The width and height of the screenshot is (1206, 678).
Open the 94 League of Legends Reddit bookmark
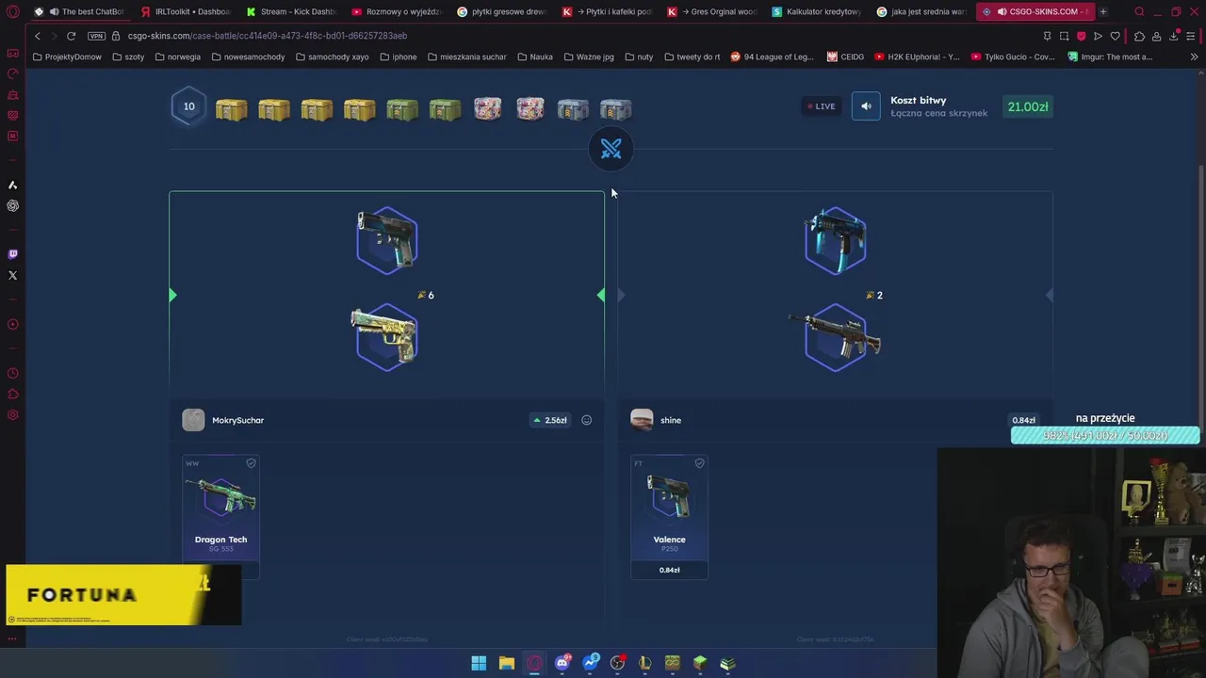[x=772, y=56]
